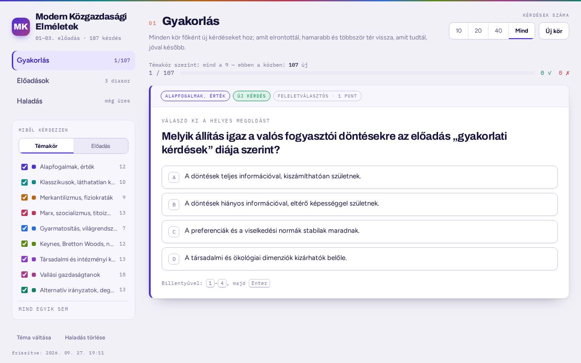Toggle the Vallási gazdaságtanok checkbox
Screen dimensions: 581x363
[x=25, y=275]
